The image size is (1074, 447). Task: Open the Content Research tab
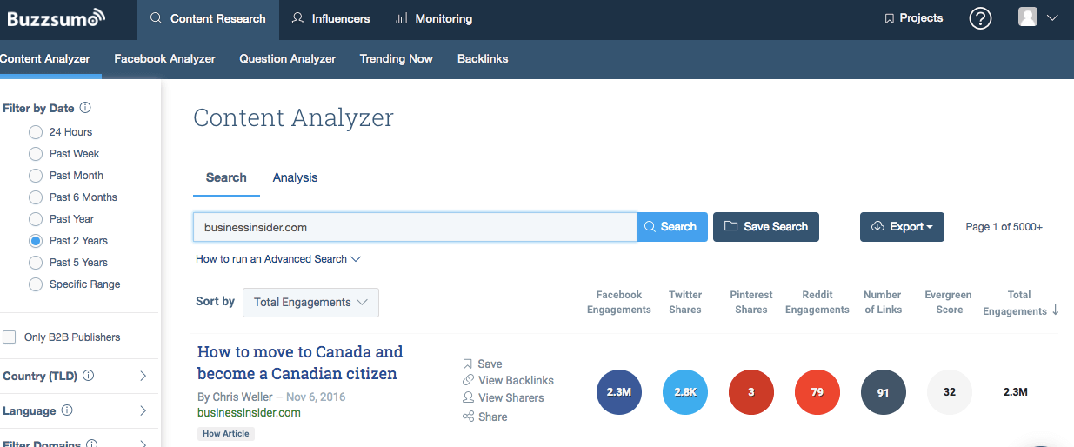pos(208,19)
